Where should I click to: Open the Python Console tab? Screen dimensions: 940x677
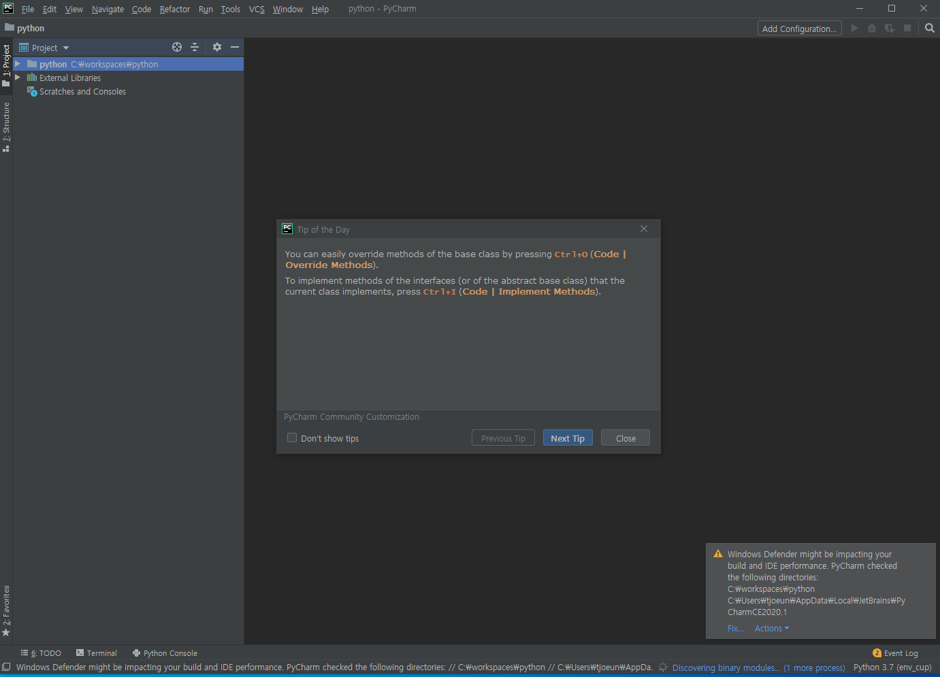pos(165,653)
